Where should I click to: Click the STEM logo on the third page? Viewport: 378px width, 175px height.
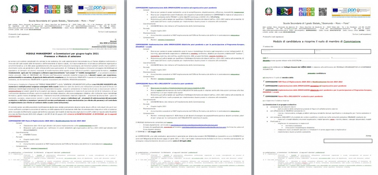(x=307, y=12)
